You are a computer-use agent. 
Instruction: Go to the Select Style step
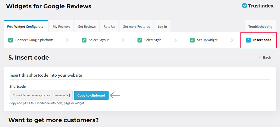tap(149, 40)
